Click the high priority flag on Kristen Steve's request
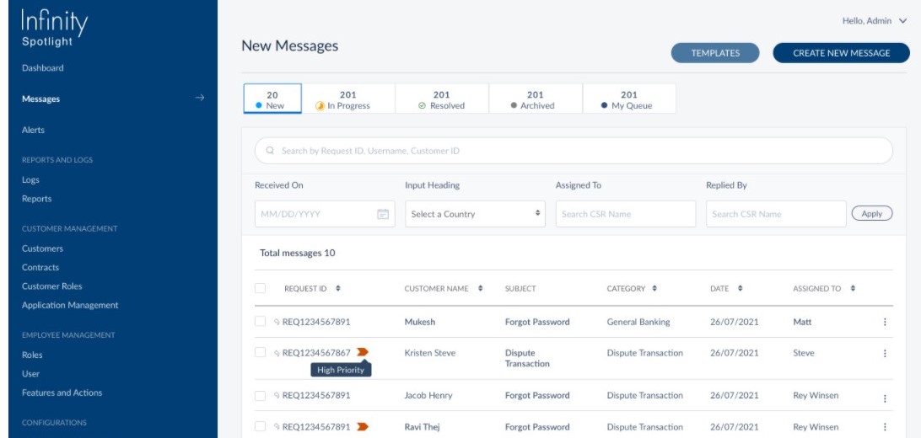This screenshot has width=921, height=438. pos(363,352)
